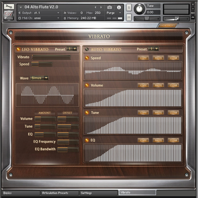
Task: Go to the previous instrument arrow
Action: pyautogui.click(x=95, y=7)
